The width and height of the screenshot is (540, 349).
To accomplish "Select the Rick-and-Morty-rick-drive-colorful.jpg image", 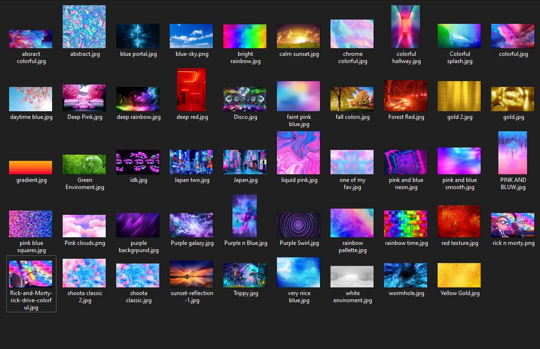I will click(31, 274).
